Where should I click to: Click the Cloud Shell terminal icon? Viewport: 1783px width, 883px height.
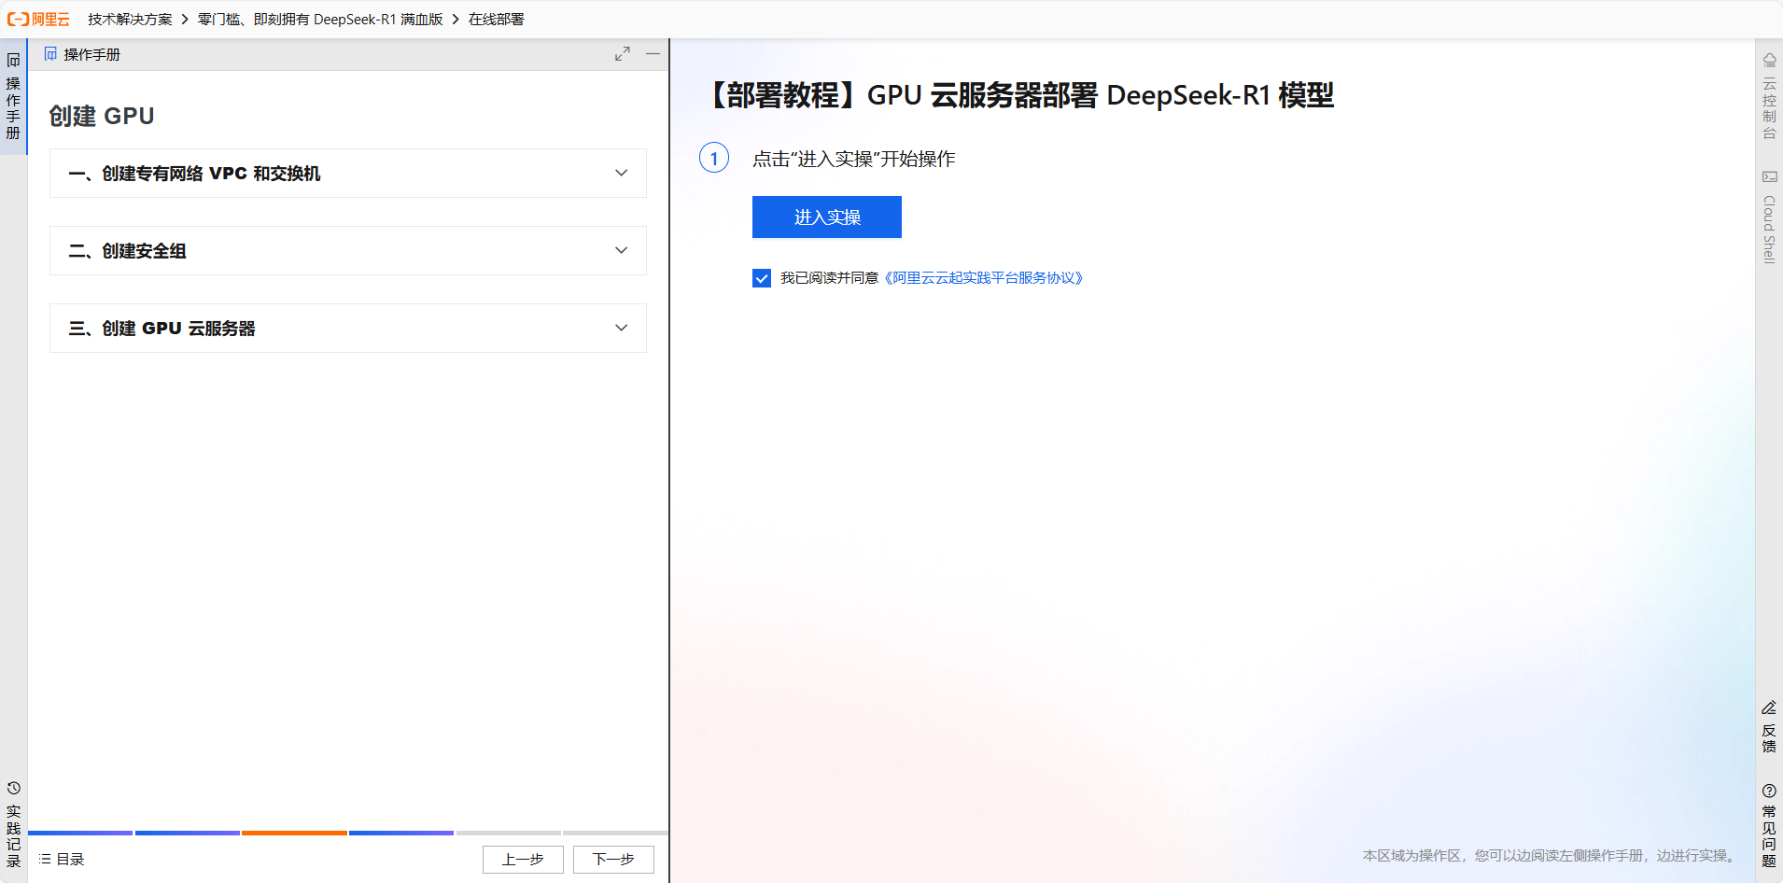point(1769,176)
